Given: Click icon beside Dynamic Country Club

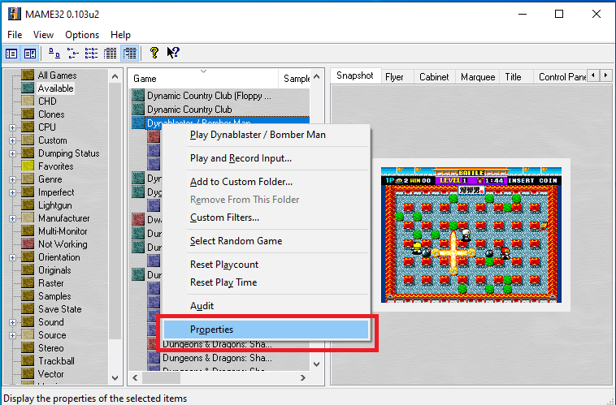Looking at the screenshot, I should click(138, 109).
